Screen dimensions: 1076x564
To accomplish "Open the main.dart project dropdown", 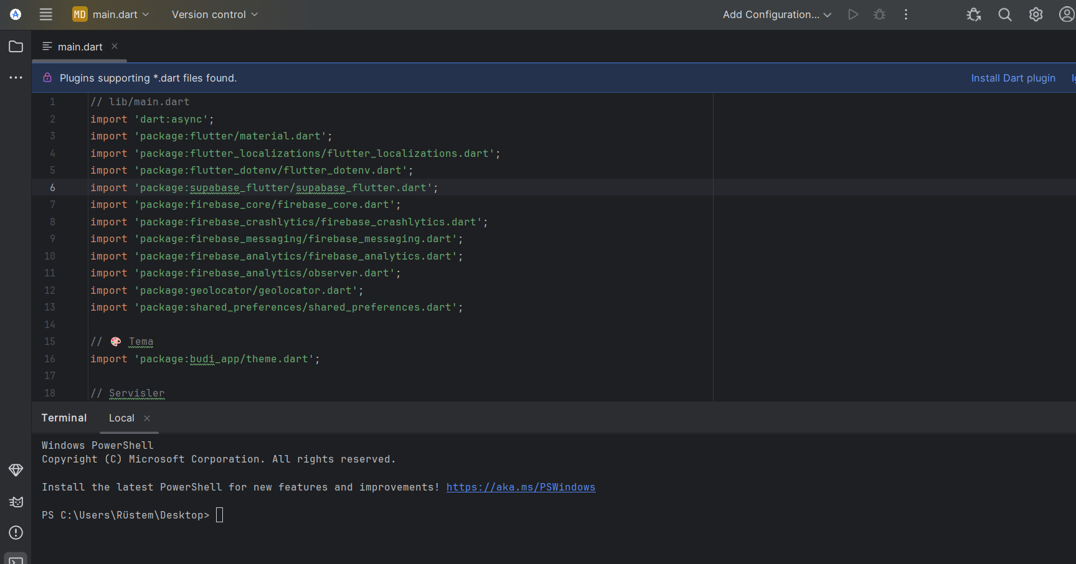I will click(111, 14).
